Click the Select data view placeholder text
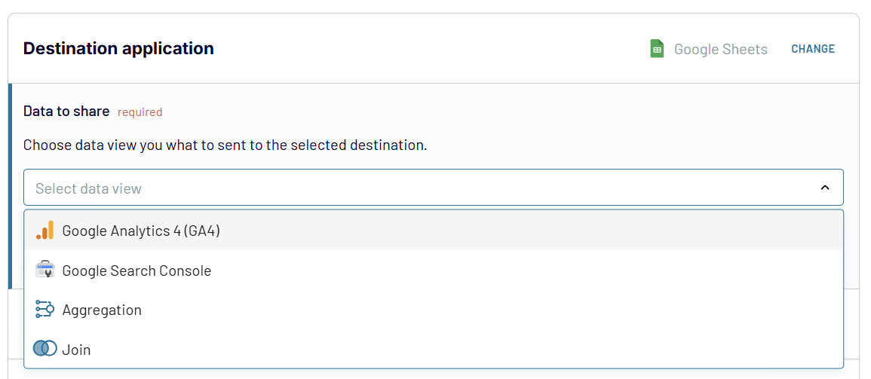Viewport: 871px width, 379px height. point(88,188)
